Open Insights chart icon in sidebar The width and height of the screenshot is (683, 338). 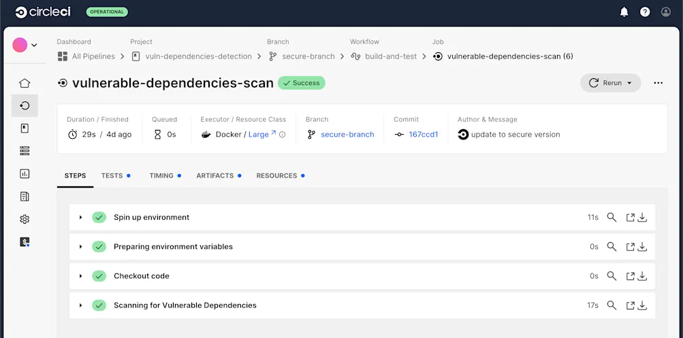tap(25, 174)
